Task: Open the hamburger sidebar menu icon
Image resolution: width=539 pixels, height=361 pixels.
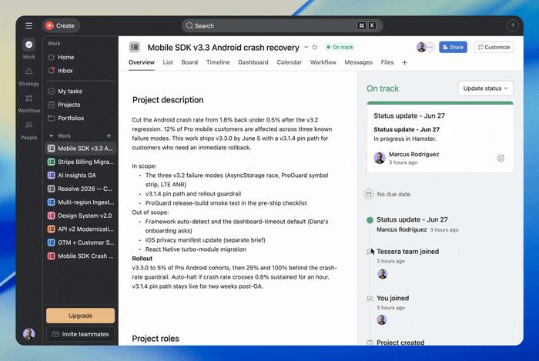Action: [29, 25]
